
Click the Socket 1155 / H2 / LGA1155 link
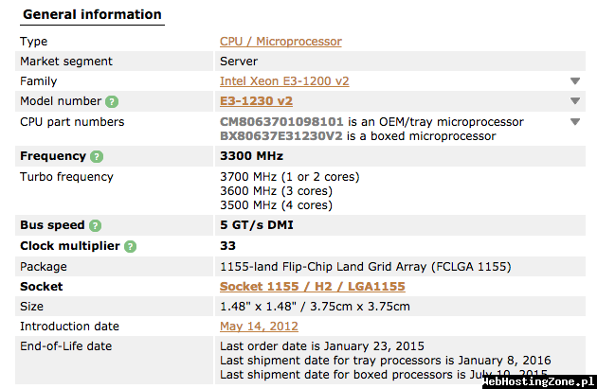pyautogui.click(x=312, y=287)
